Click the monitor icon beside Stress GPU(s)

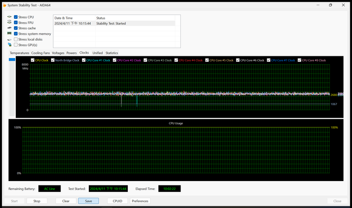click(9, 45)
